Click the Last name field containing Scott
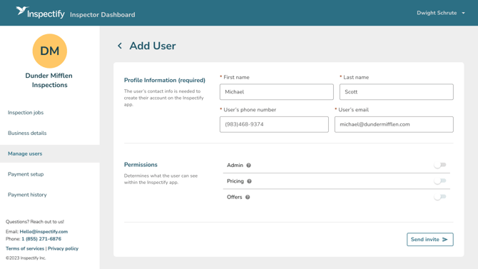This screenshot has height=269, width=478. pos(396,92)
